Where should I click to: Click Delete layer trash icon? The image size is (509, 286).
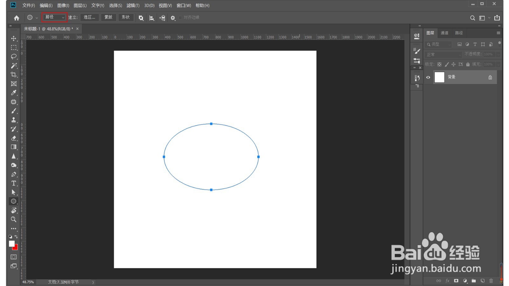491,281
